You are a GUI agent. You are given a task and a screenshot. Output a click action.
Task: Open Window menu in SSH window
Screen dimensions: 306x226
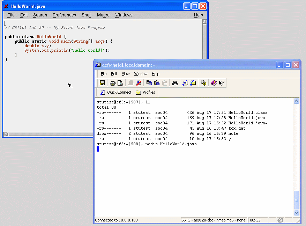(141, 74)
